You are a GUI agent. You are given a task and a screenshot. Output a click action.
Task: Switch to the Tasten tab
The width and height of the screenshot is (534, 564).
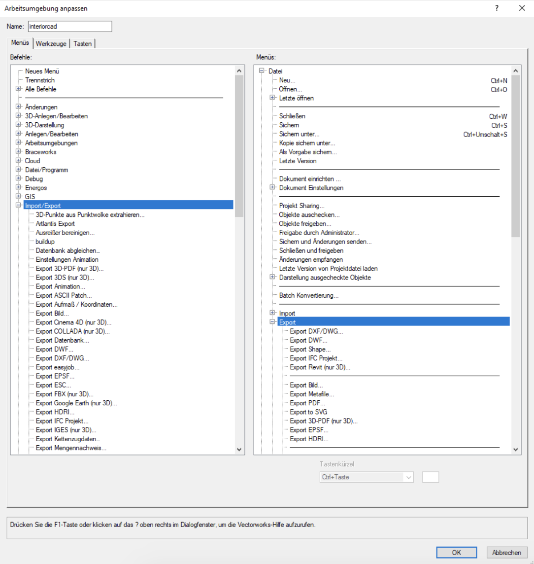[82, 43]
